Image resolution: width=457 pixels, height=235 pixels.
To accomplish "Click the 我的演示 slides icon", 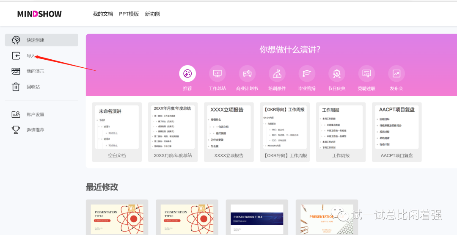I will coord(16,71).
